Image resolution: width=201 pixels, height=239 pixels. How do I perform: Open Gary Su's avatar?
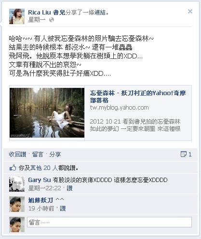coord(17,184)
